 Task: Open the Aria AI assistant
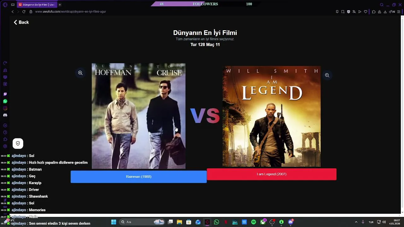pyautogui.click(x=392, y=12)
